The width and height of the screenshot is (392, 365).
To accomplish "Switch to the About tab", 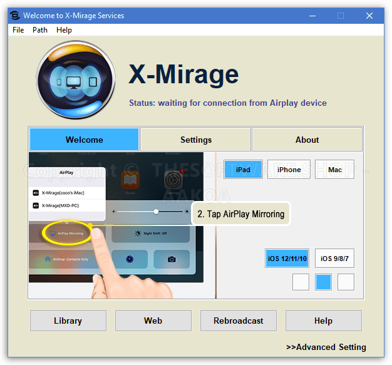I will click(x=307, y=140).
